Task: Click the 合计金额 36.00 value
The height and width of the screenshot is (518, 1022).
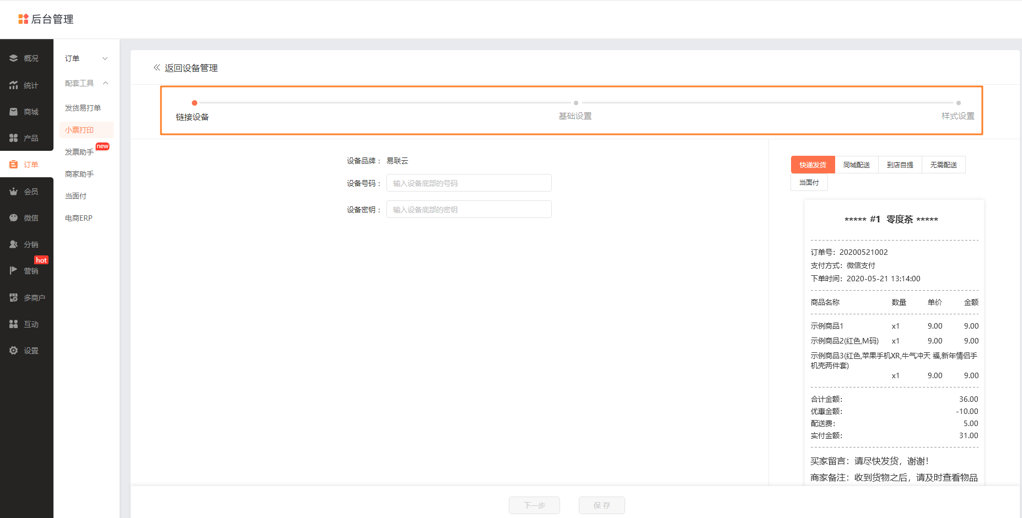Action: 969,399
